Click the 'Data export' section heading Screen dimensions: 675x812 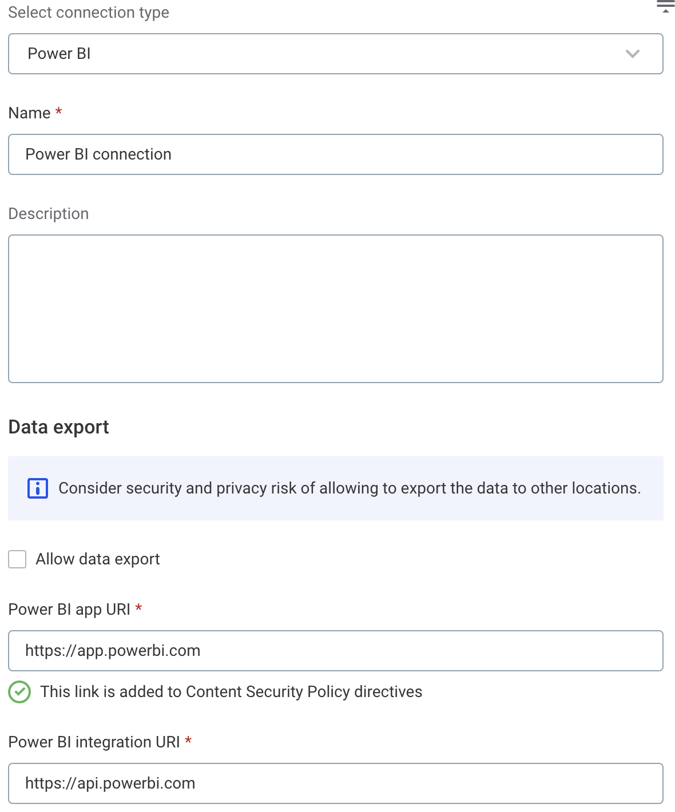58,427
